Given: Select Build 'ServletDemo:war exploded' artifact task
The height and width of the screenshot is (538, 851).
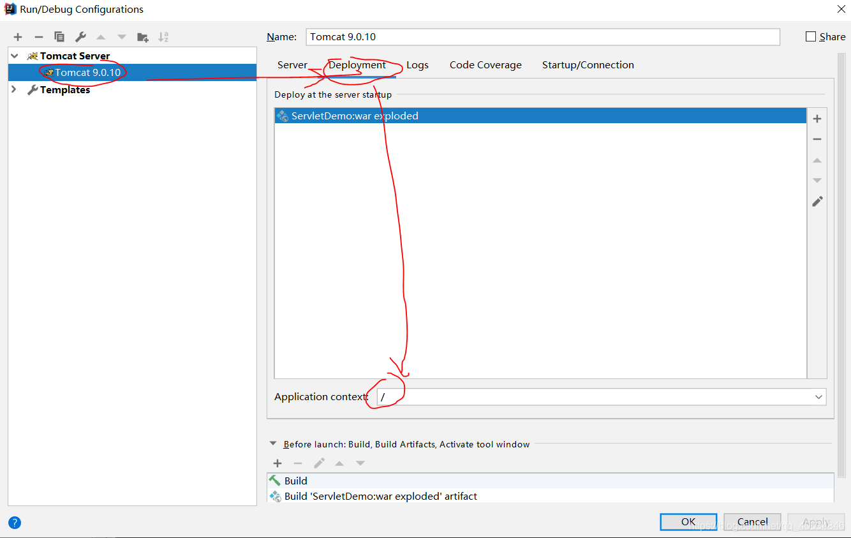Looking at the screenshot, I should [550, 496].
